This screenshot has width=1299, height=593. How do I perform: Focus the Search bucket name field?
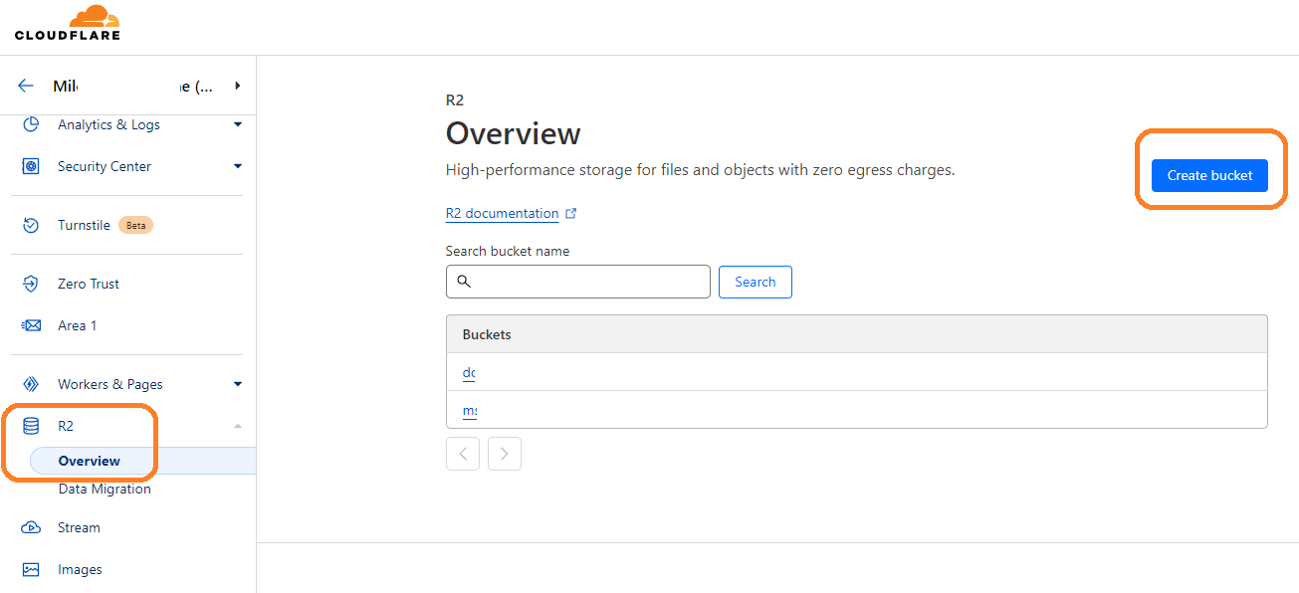(578, 282)
